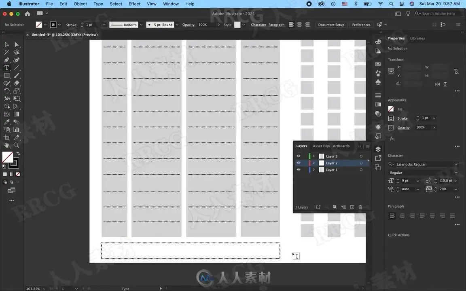Open the Paragraph panel link

pos(277,25)
